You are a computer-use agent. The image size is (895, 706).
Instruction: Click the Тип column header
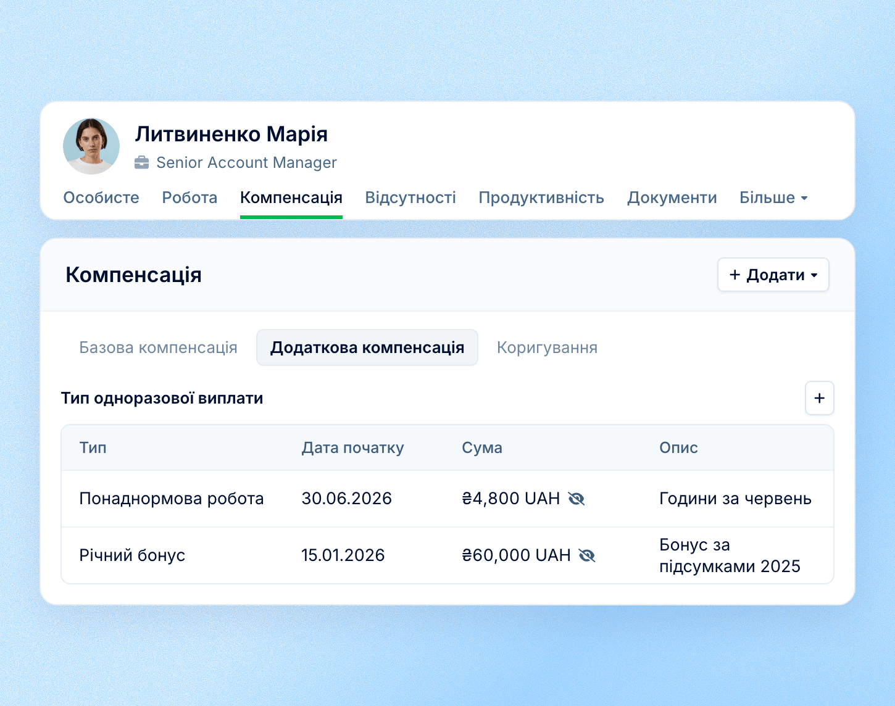click(x=93, y=447)
